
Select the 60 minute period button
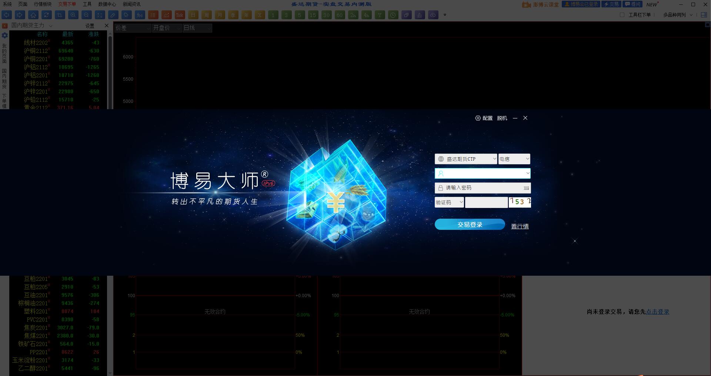(x=340, y=15)
